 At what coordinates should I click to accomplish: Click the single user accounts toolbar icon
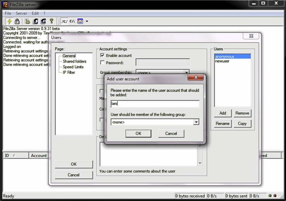(35, 21)
